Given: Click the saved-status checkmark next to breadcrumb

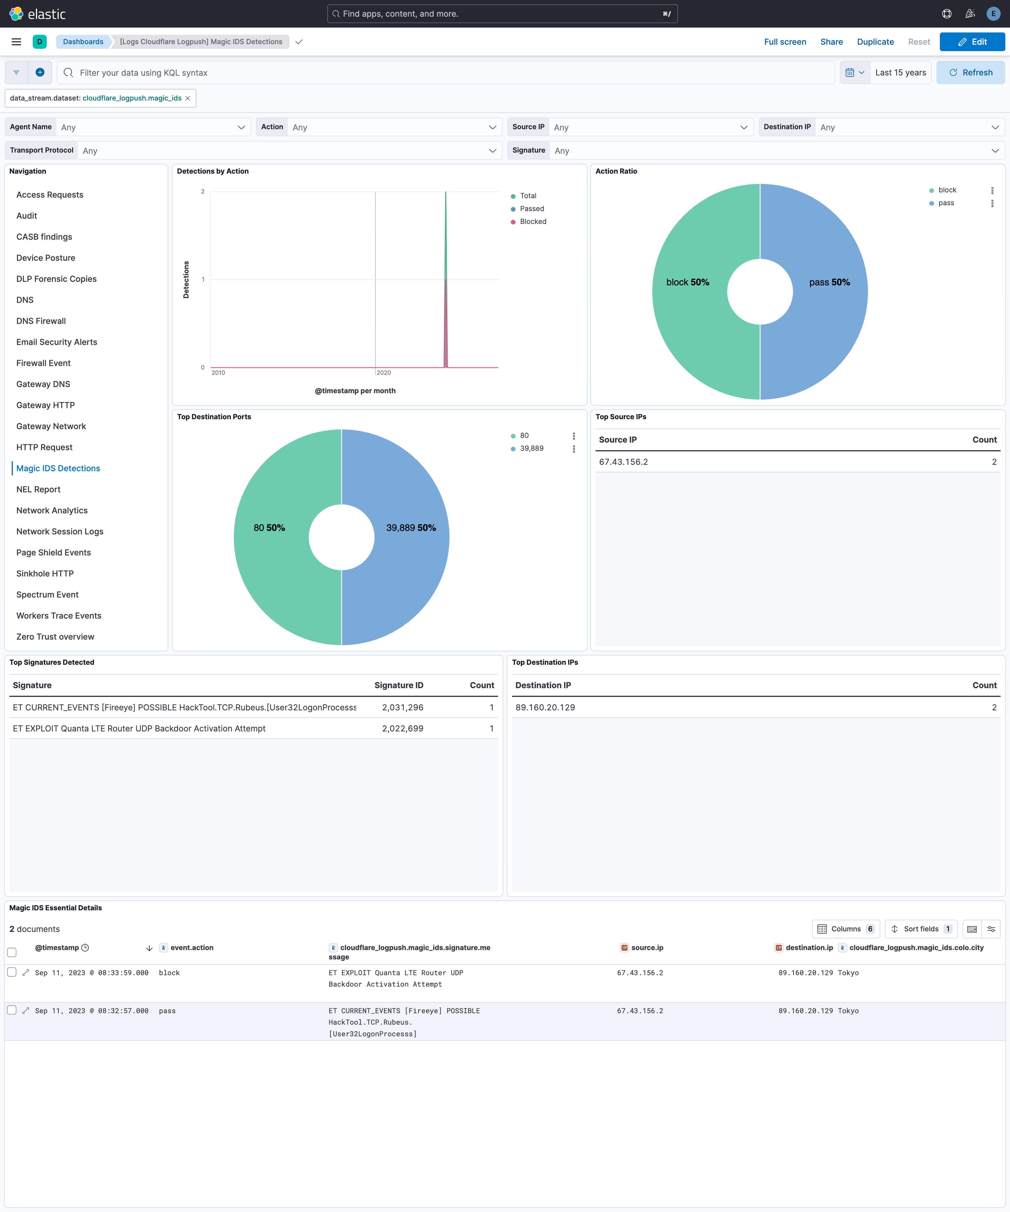Looking at the screenshot, I should (x=299, y=42).
